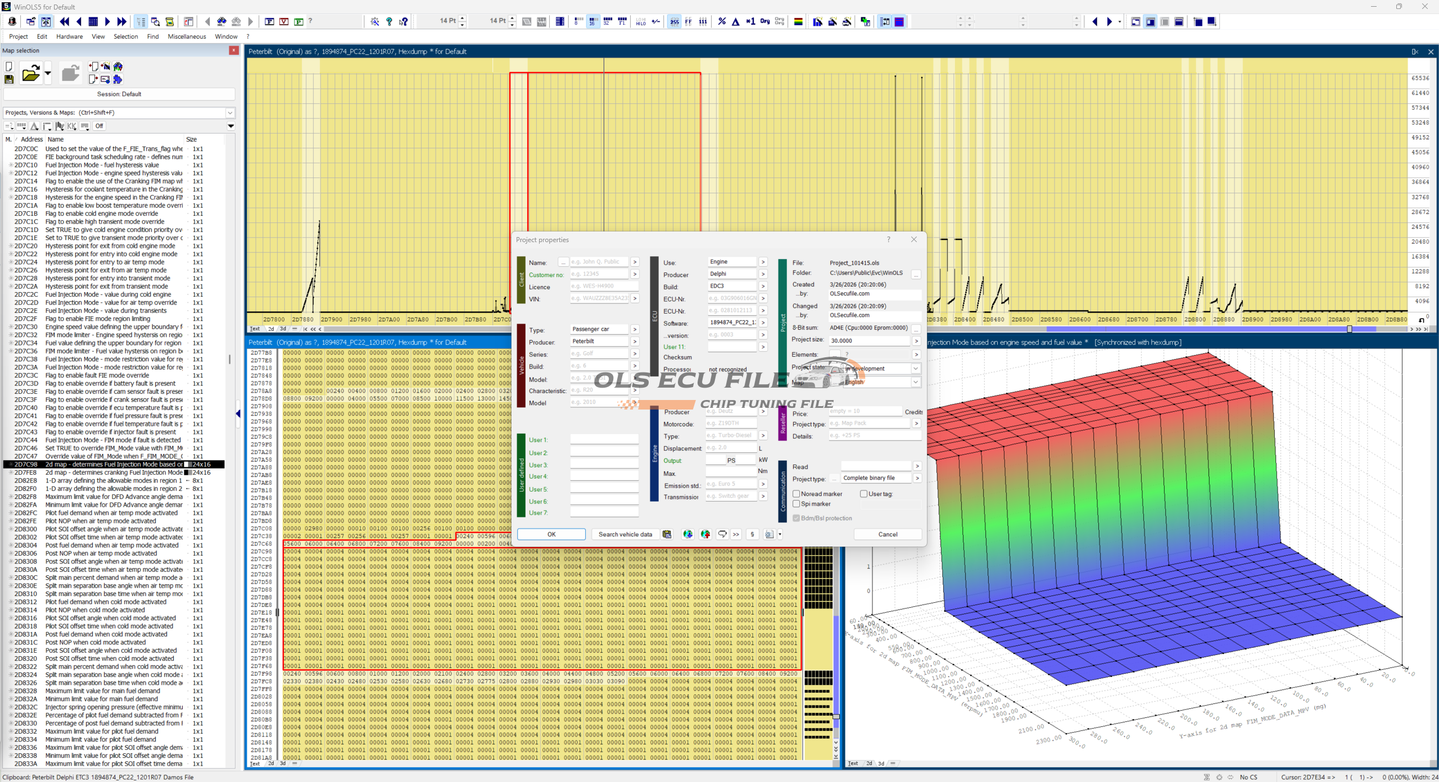
Task: Check the Spi marker checkbox
Action: (797, 504)
